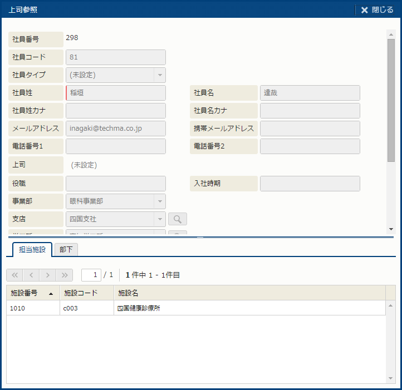Go to next page in pagination

[48, 275]
